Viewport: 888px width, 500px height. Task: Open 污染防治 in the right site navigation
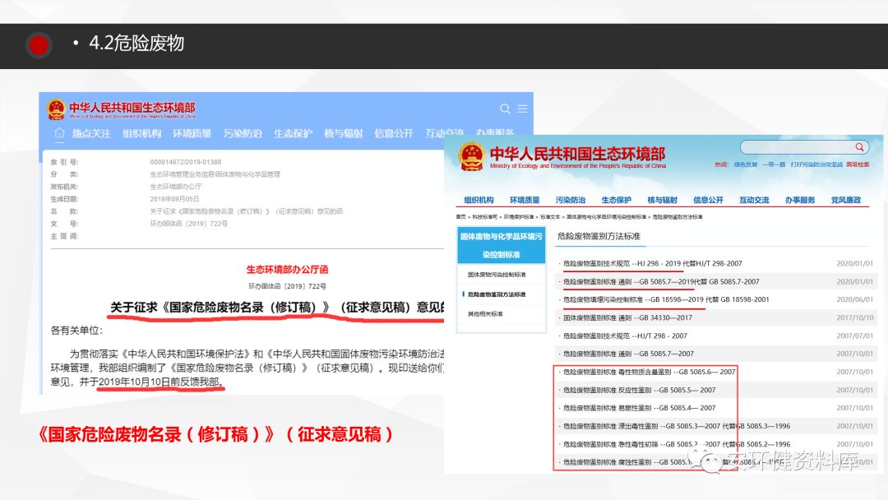571,200
